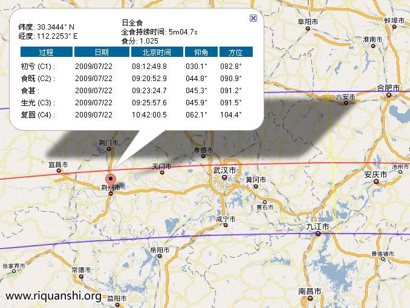Viewport: 410px width, 308px height.
Task: Click the 常德市 city marker dot
Action: (81, 277)
